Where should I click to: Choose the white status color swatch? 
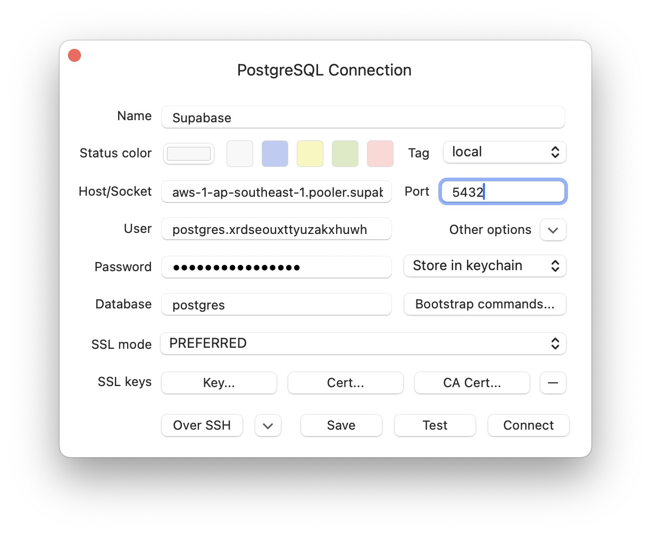click(x=239, y=153)
